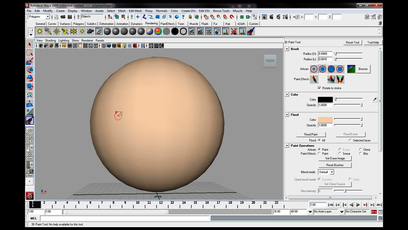Click the Get Brush Paint Effects icon
408x230 pixels.
pyautogui.click(x=340, y=79)
